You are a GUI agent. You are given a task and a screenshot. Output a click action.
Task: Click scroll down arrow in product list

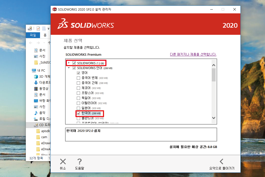214,118
